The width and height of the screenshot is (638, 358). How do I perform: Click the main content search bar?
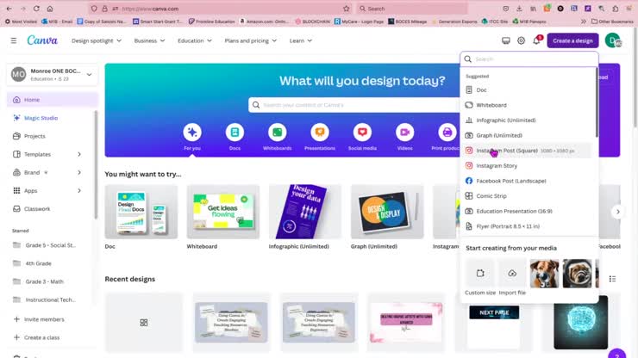pos(354,105)
